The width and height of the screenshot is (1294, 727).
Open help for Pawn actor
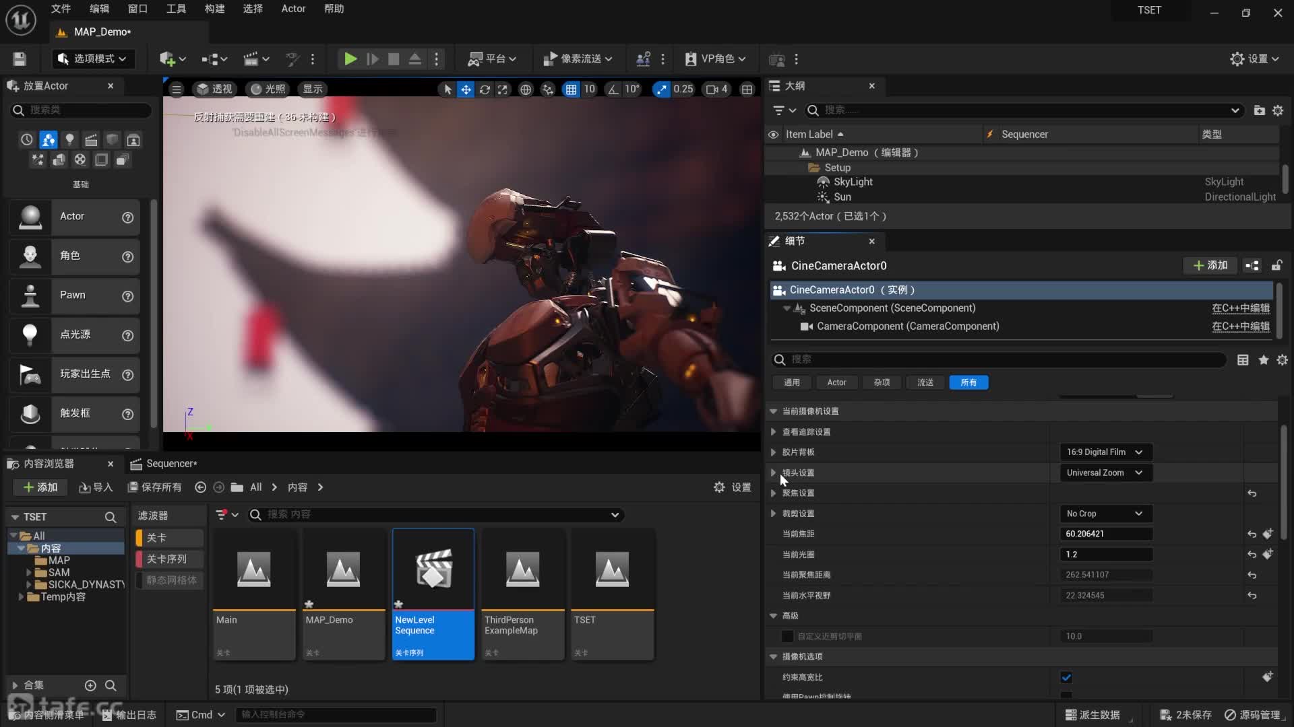(127, 296)
